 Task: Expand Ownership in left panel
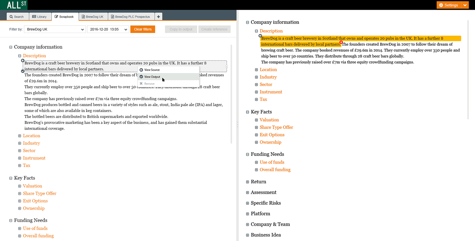tap(20, 208)
